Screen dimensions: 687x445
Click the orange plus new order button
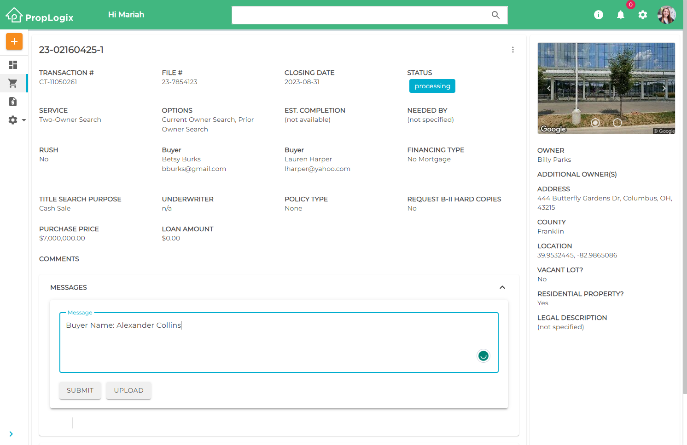pos(14,41)
